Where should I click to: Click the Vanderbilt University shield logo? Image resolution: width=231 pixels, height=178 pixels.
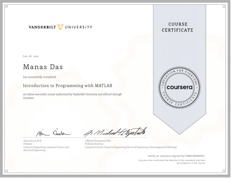tap(60, 27)
